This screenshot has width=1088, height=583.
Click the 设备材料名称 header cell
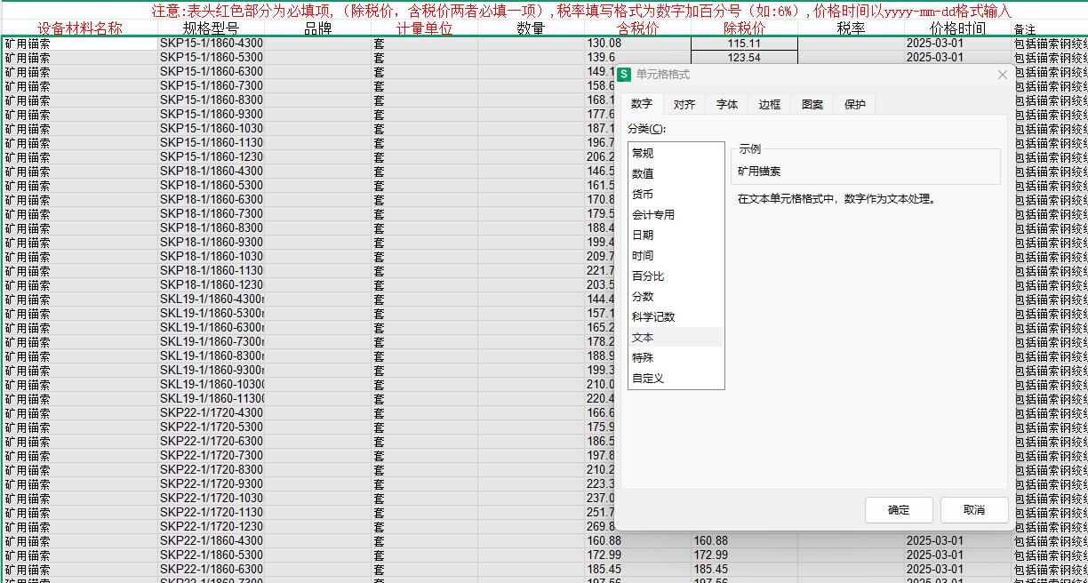click(x=79, y=28)
